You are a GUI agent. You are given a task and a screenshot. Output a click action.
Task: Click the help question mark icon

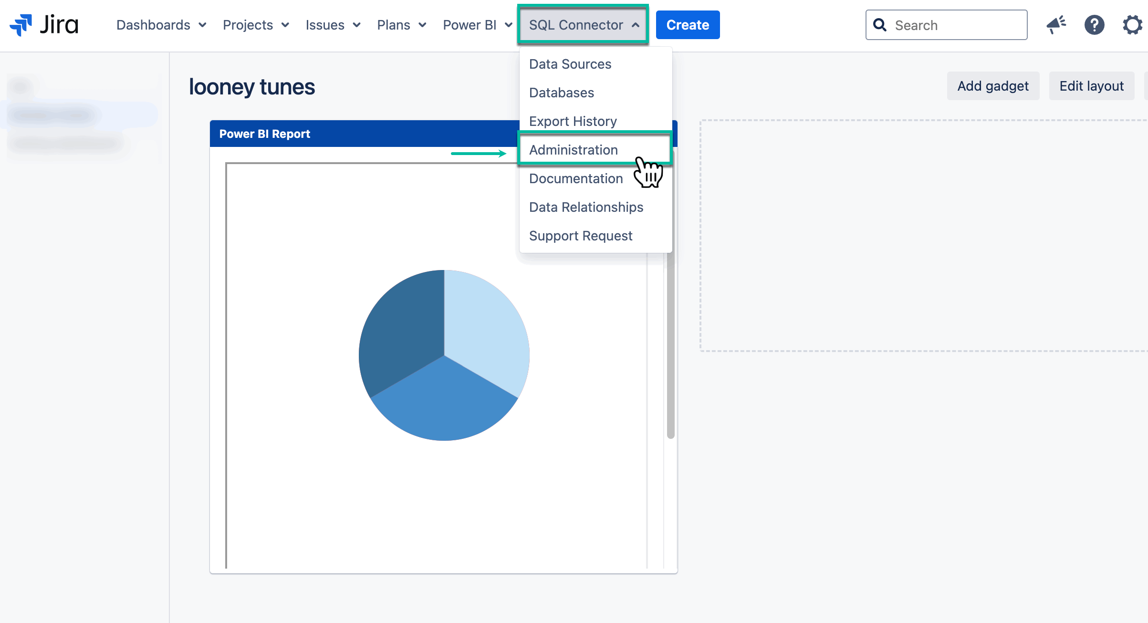point(1094,25)
